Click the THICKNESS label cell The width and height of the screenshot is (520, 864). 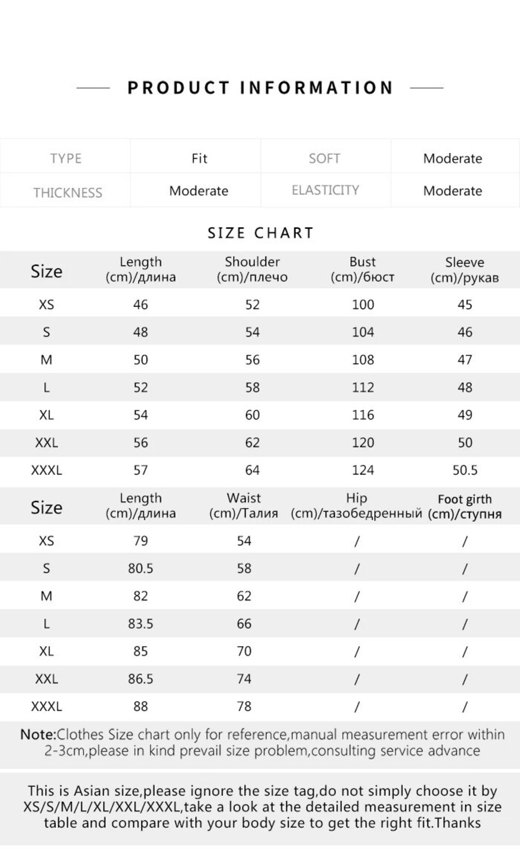[x=65, y=190]
